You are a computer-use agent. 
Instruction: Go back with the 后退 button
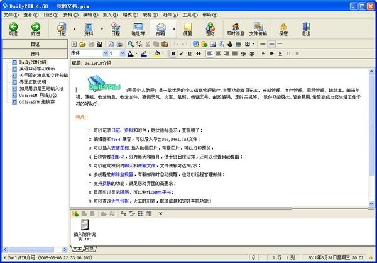pyautogui.click(x=13, y=29)
